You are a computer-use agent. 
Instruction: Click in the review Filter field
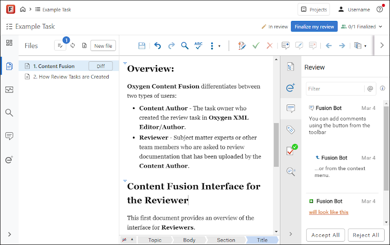pyautogui.click(x=334, y=89)
